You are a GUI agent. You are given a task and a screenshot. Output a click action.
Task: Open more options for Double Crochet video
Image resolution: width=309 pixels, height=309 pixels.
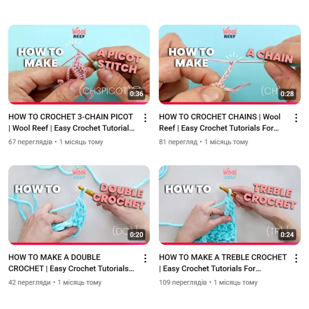[x=145, y=259]
